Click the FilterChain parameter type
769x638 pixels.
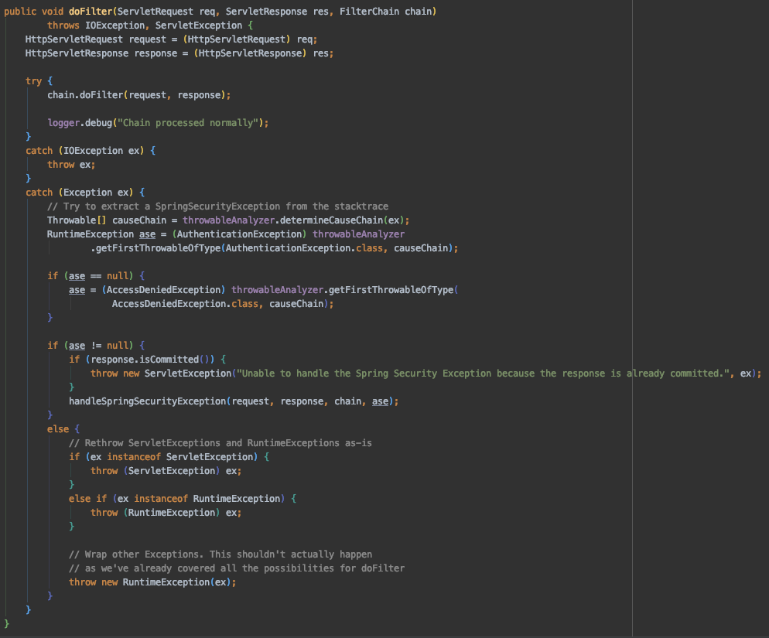(x=369, y=12)
